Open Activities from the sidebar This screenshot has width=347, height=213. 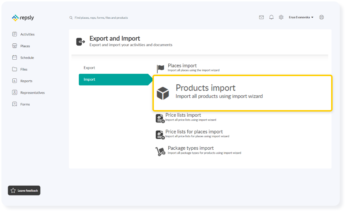point(27,34)
